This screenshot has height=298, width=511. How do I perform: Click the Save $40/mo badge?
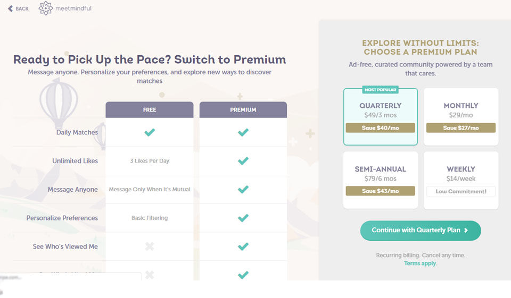pyautogui.click(x=380, y=128)
